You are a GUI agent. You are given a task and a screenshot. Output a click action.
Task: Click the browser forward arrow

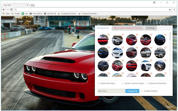tap(8, 10)
